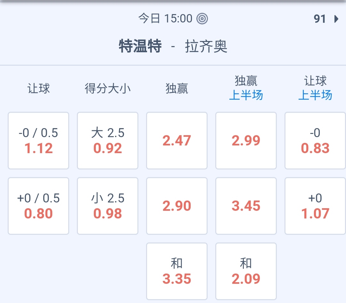The height and width of the screenshot is (303, 346).
Task: Tap the 上半场 link under 让球
Action: (x=315, y=95)
